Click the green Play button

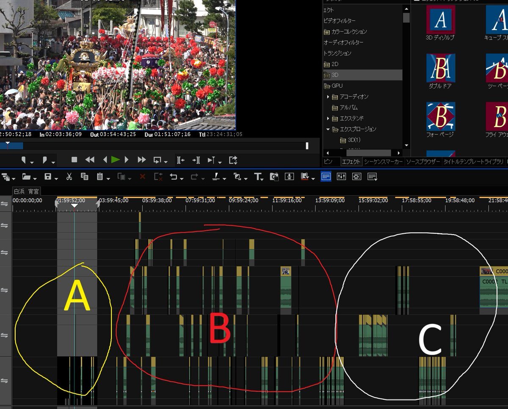point(116,160)
